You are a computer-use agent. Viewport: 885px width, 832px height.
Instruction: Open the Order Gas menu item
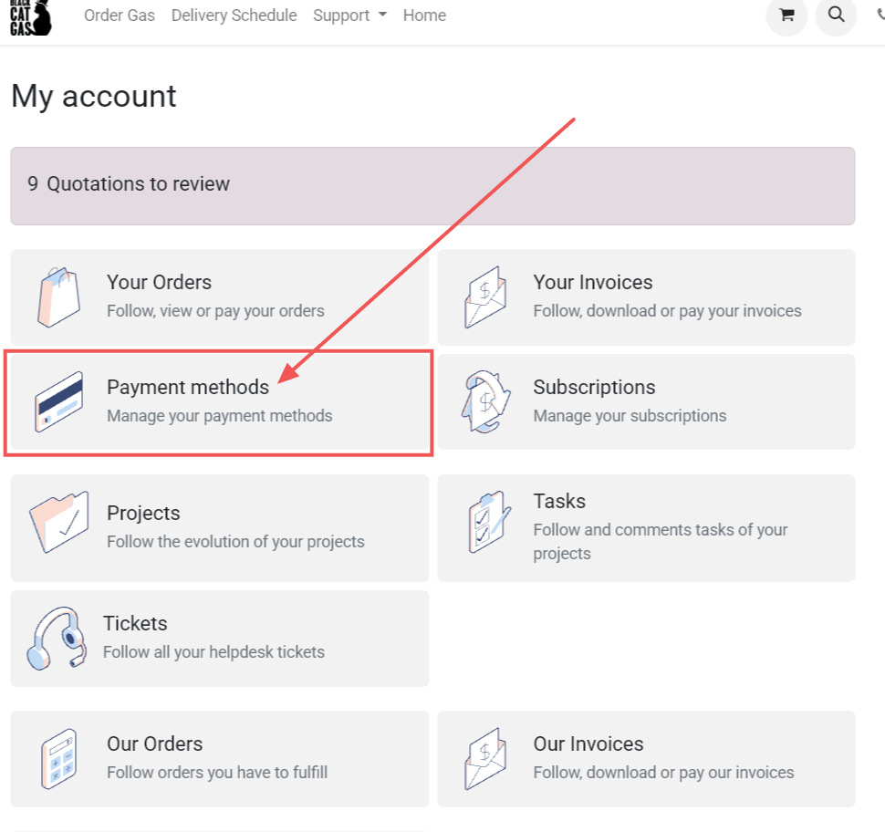point(120,16)
